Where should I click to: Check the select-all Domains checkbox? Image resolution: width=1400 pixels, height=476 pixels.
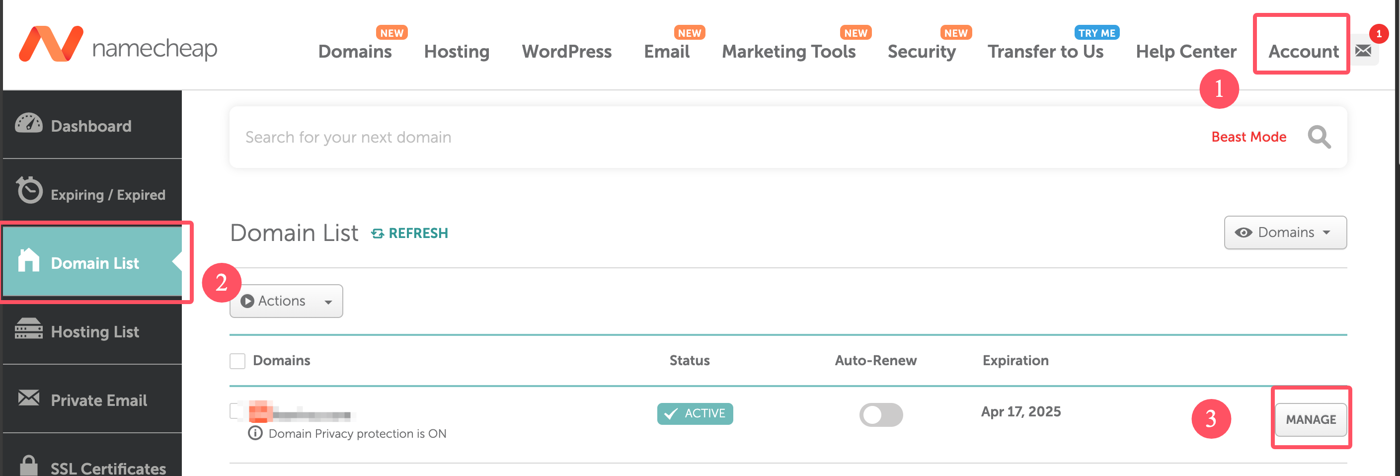pos(237,361)
